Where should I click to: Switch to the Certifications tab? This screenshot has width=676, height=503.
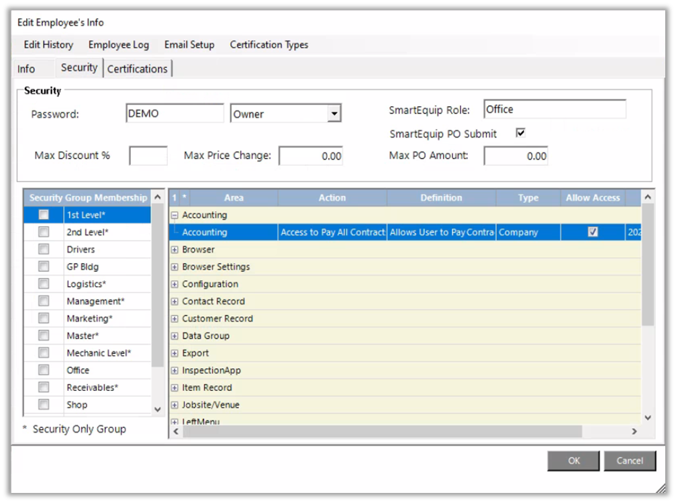click(138, 68)
